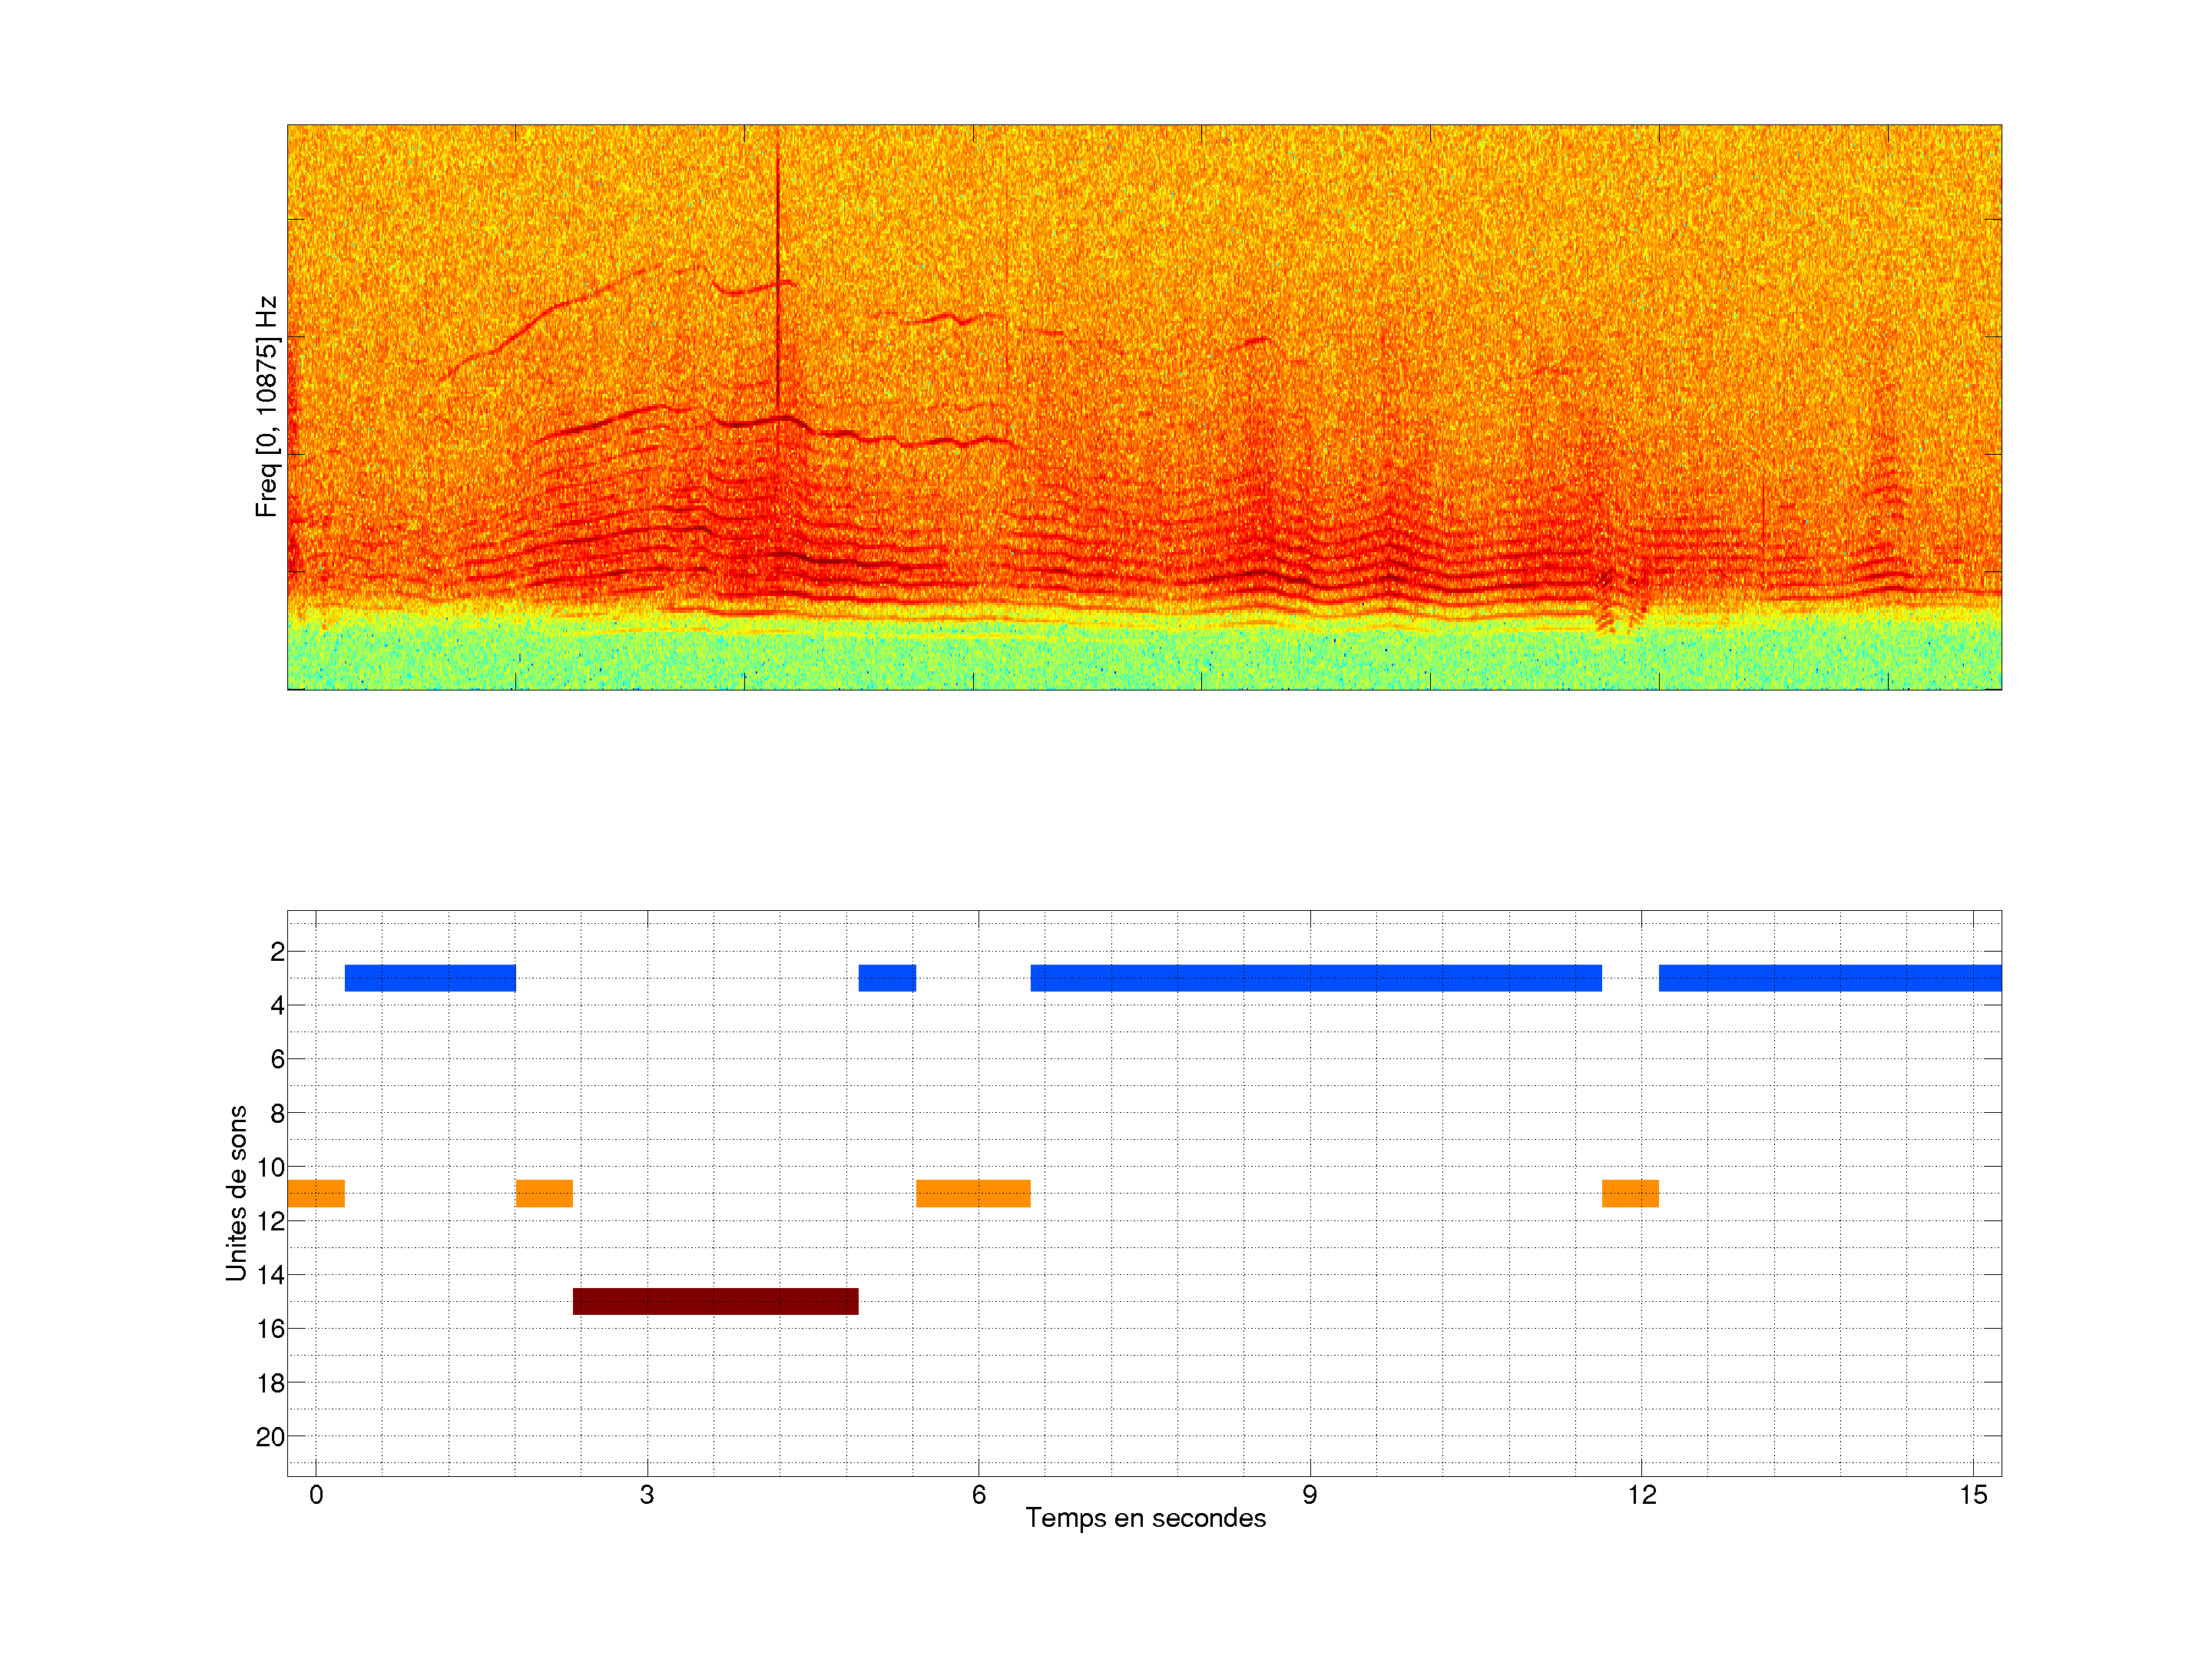Click the dark red bar at unit 15
Screen dimensions: 2212x1659
[715, 1301]
